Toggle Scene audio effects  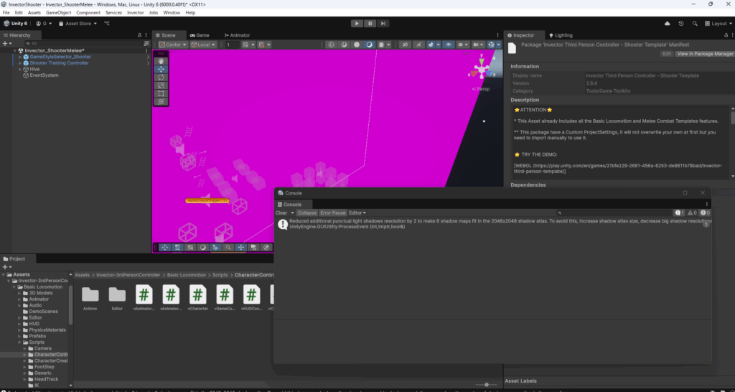431,45
